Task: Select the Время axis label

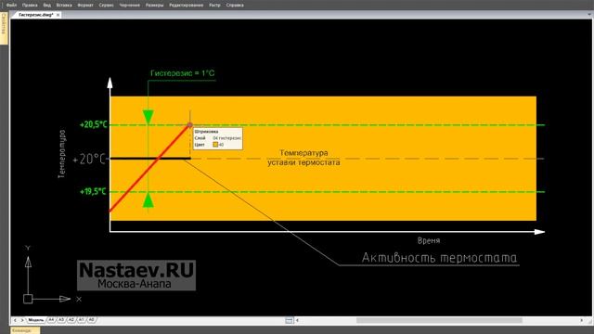Action: tap(429, 240)
